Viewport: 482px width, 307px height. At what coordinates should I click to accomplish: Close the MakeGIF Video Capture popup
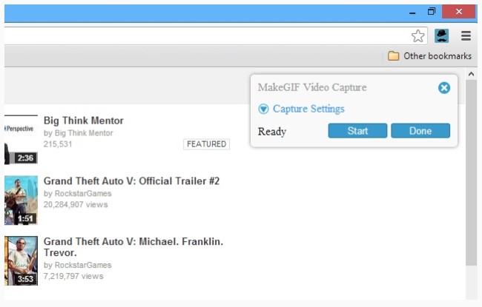click(x=444, y=88)
